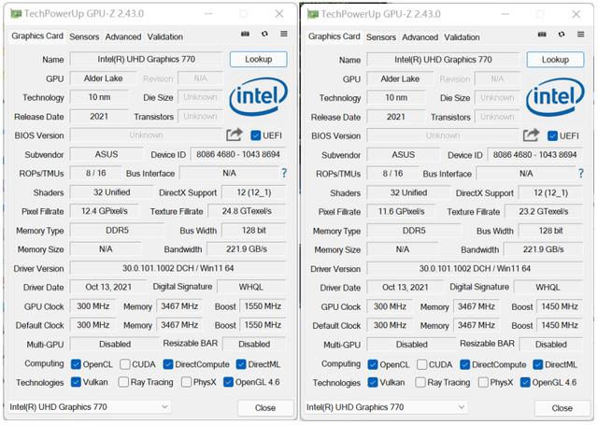Screen dimensions: 598x425
Task: Toggle Ray Tracing checkbox in left window
Action: click(123, 382)
